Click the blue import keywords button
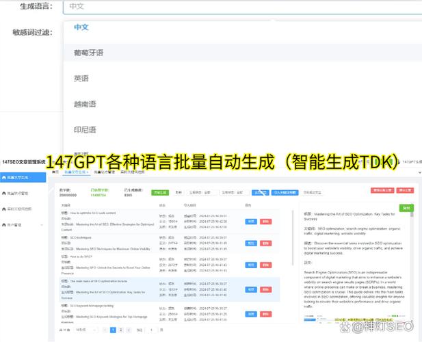 point(285,193)
